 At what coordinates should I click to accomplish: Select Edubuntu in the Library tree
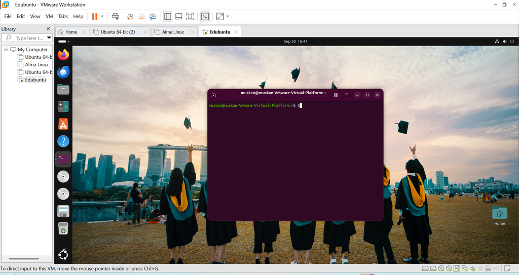[x=35, y=80]
